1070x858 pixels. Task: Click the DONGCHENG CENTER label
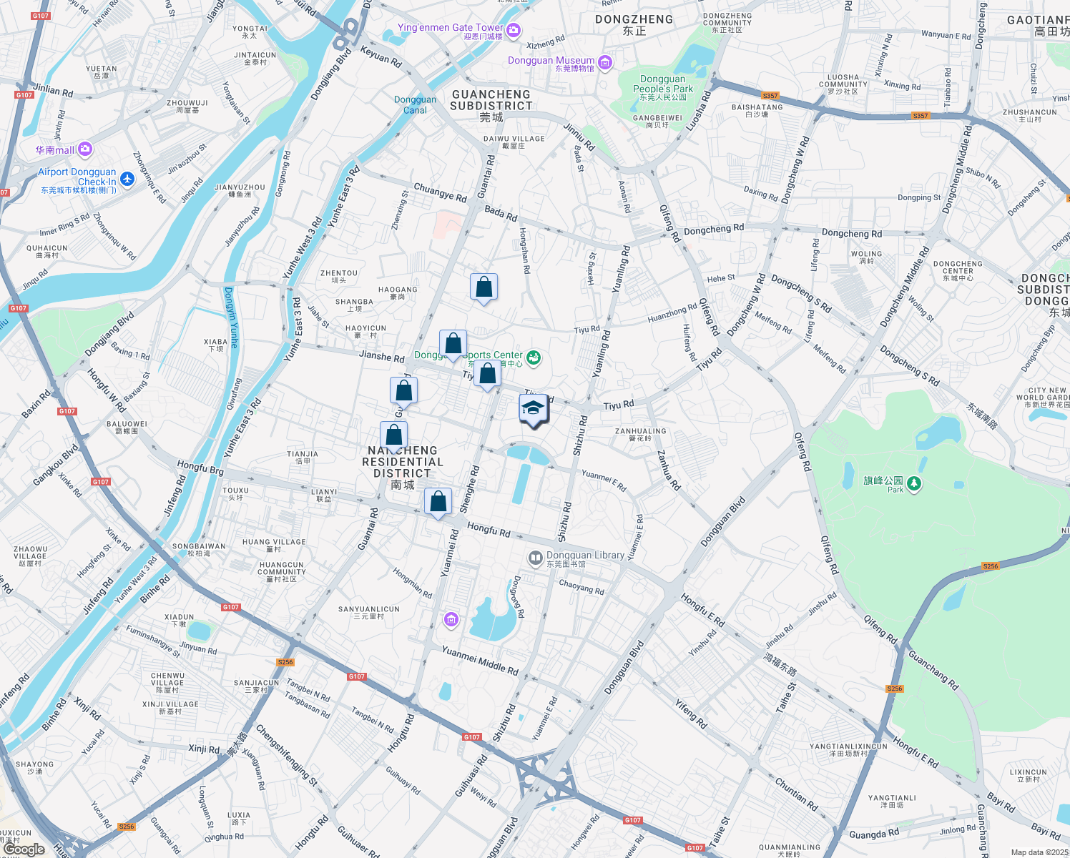click(958, 271)
